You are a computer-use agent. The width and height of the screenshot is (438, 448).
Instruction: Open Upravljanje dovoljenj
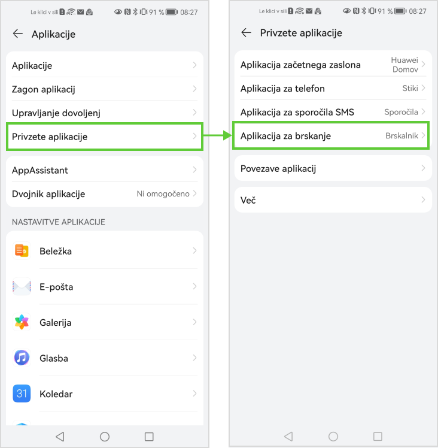coord(105,113)
